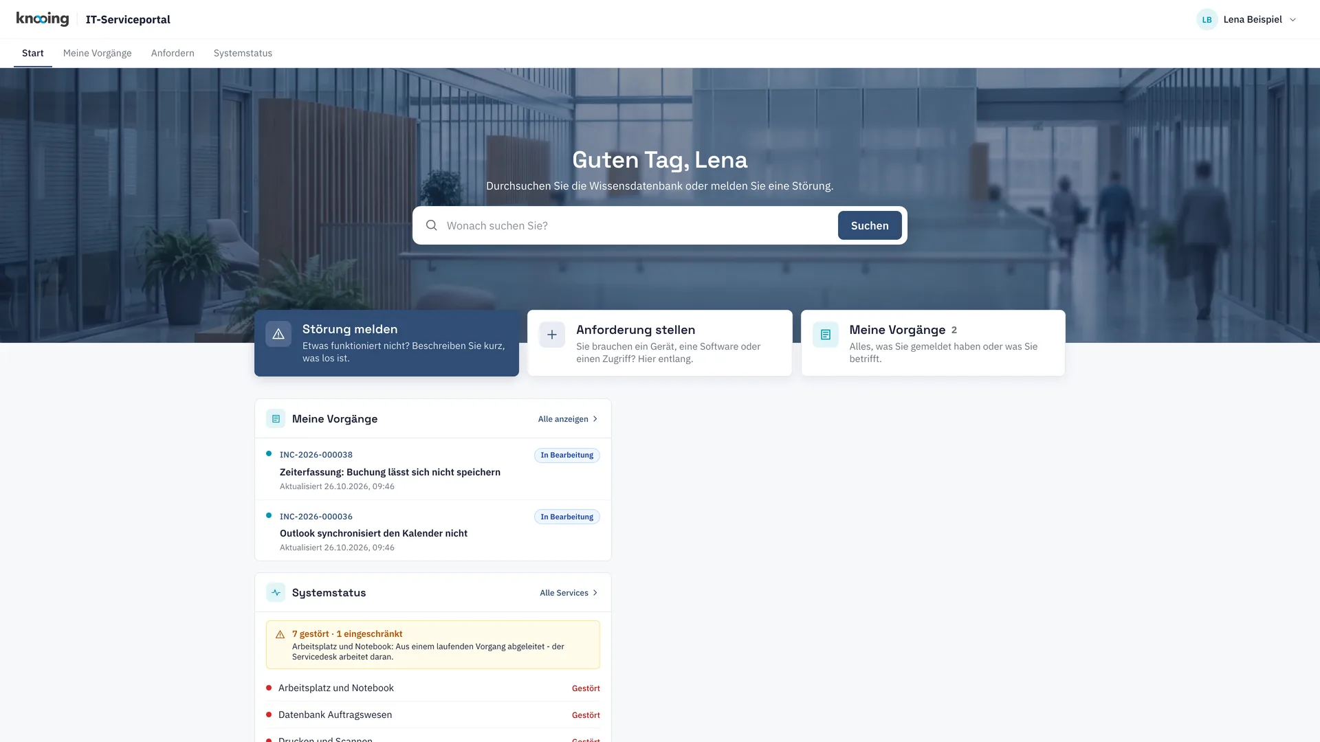Click Gestört status of Arbeitsplatz und Notebook
The width and height of the screenshot is (1320, 742).
pos(586,688)
